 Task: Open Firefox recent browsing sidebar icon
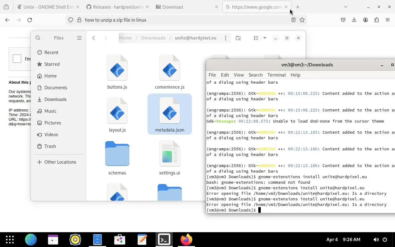[6, 7]
